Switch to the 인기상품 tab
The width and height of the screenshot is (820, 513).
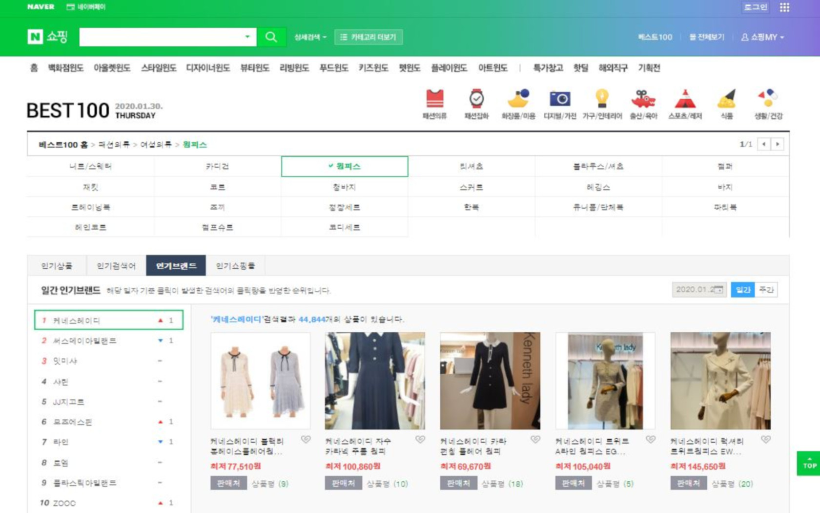click(57, 266)
